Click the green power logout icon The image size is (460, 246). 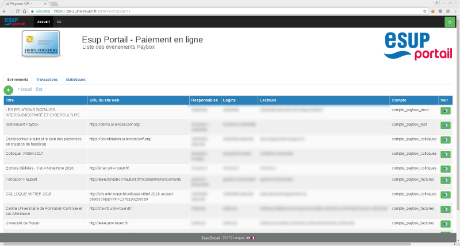[450, 22]
